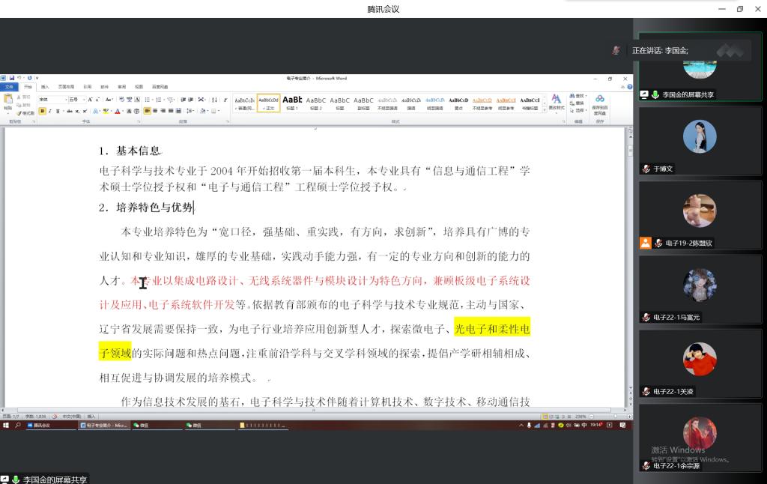Image resolution: width=767 pixels, height=484 pixels.
Task: Toggle Underline formatting button
Action: click(x=57, y=111)
